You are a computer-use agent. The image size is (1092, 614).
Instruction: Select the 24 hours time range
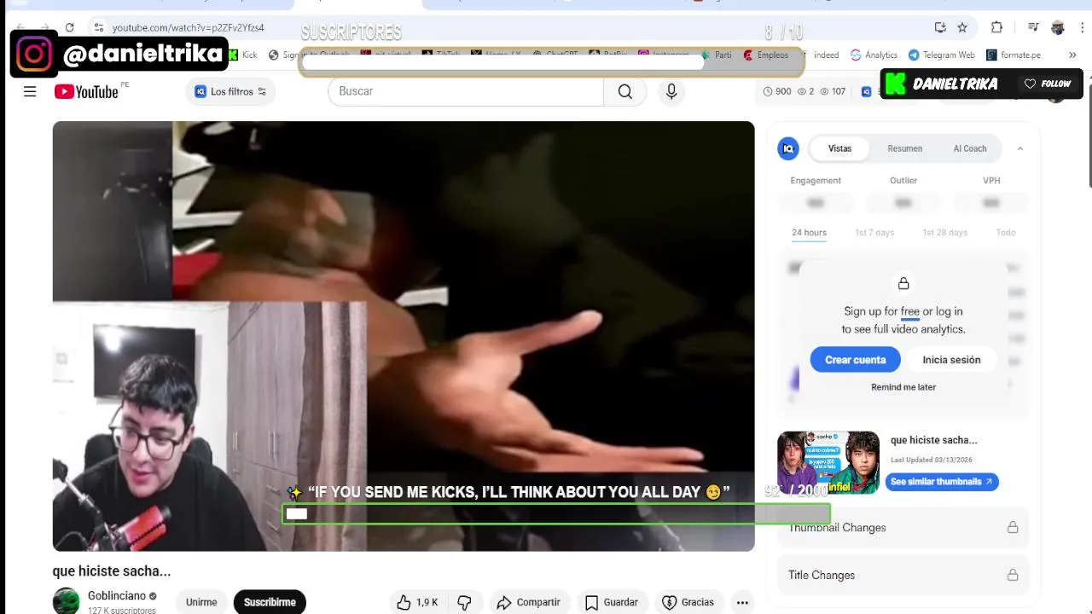(809, 233)
